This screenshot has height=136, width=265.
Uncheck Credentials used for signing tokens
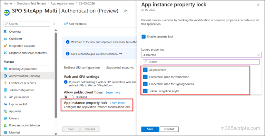145,84
